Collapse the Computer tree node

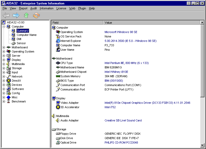(4, 27)
